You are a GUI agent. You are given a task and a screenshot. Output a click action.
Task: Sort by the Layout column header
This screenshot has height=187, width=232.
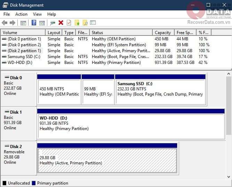pyautogui.click(x=54, y=33)
